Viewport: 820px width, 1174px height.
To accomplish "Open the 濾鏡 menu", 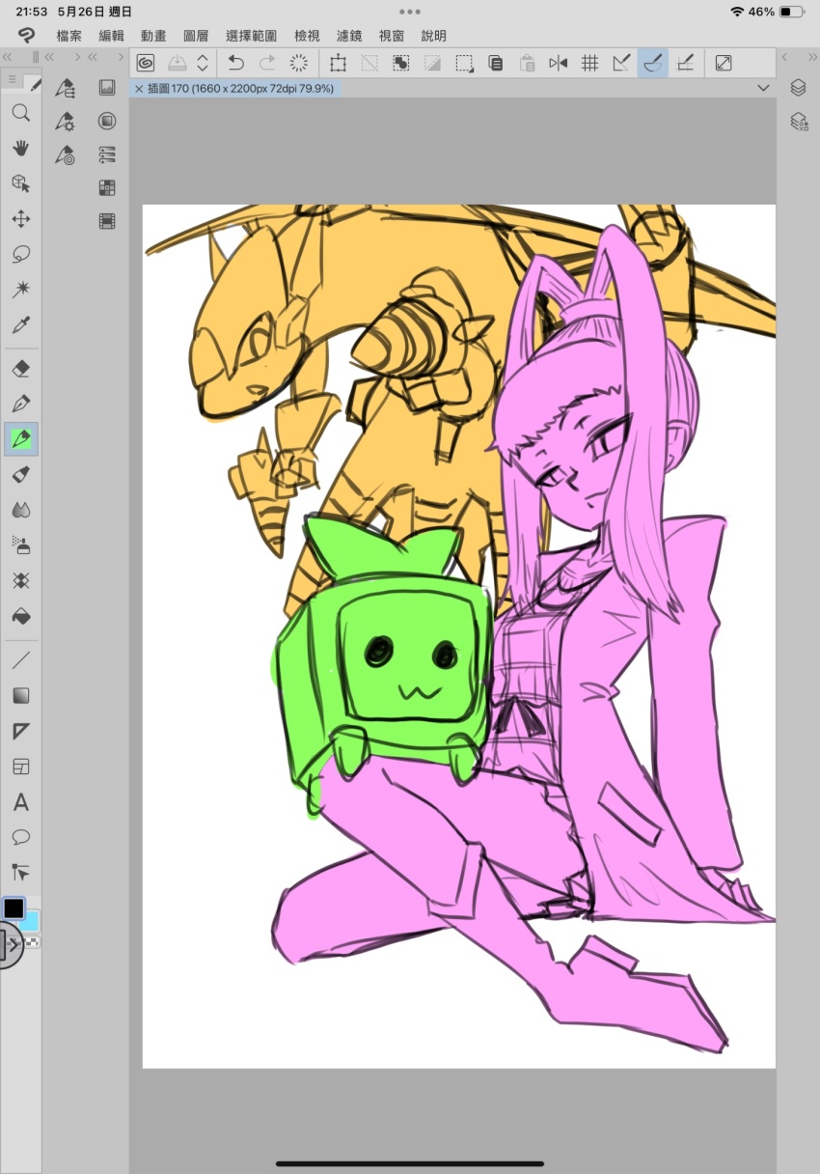I will point(348,36).
